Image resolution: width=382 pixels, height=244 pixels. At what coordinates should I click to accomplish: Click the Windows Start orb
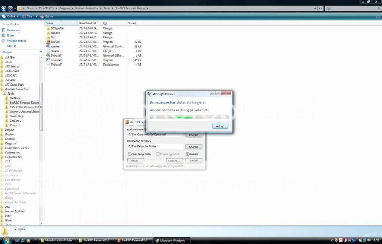click(x=7, y=240)
